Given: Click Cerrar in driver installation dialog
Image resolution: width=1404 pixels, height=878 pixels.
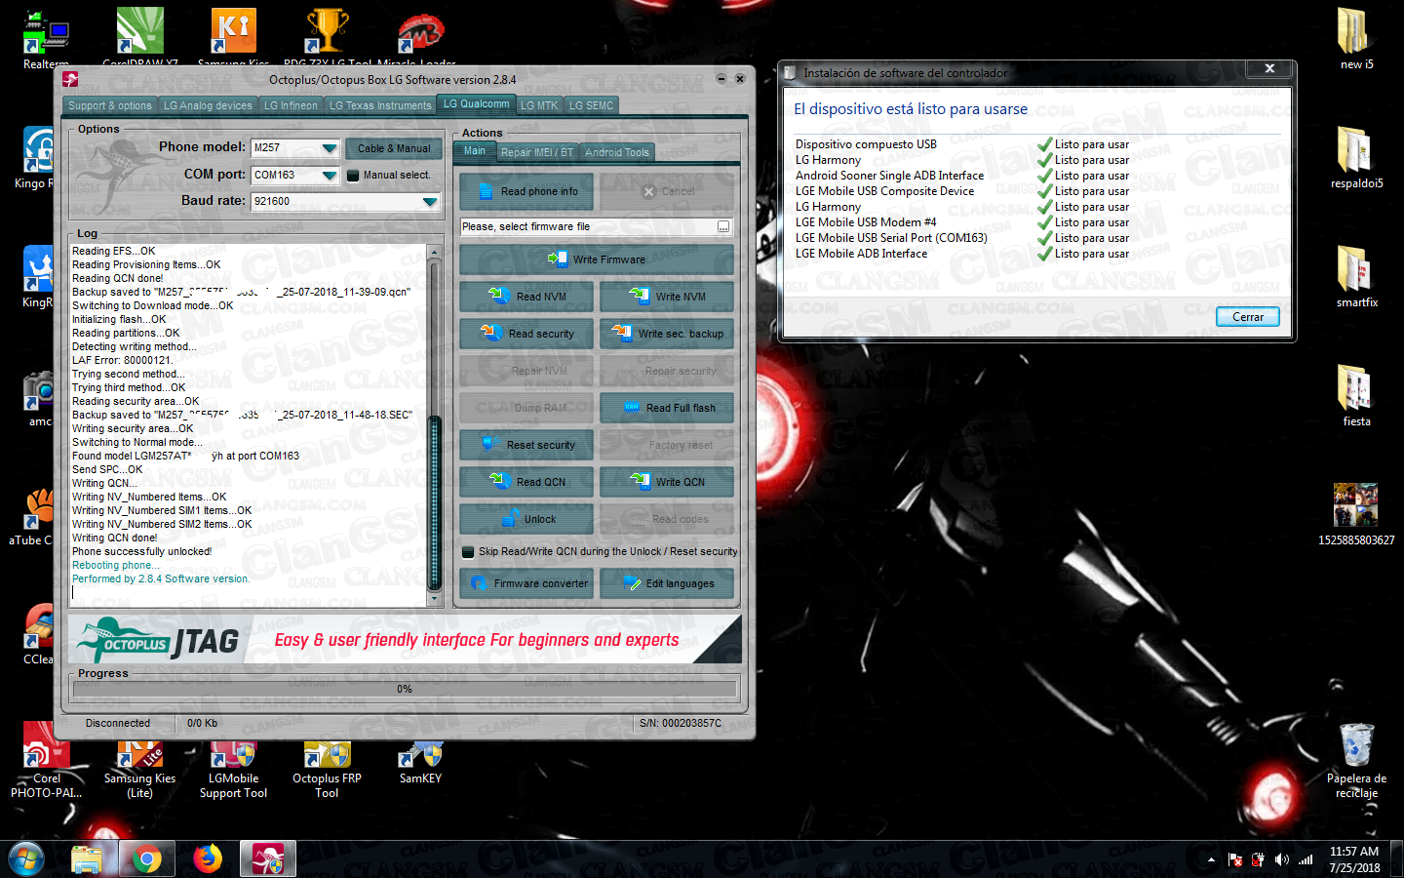Looking at the screenshot, I should point(1248,317).
